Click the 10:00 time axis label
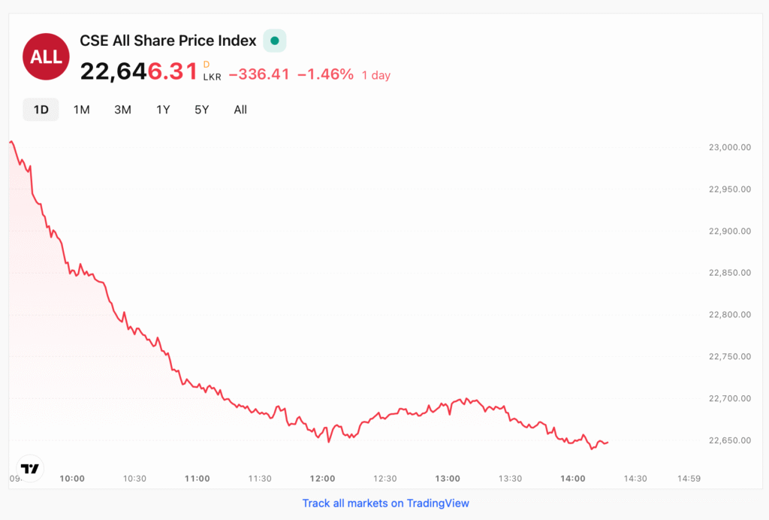This screenshot has width=769, height=520. 72,478
